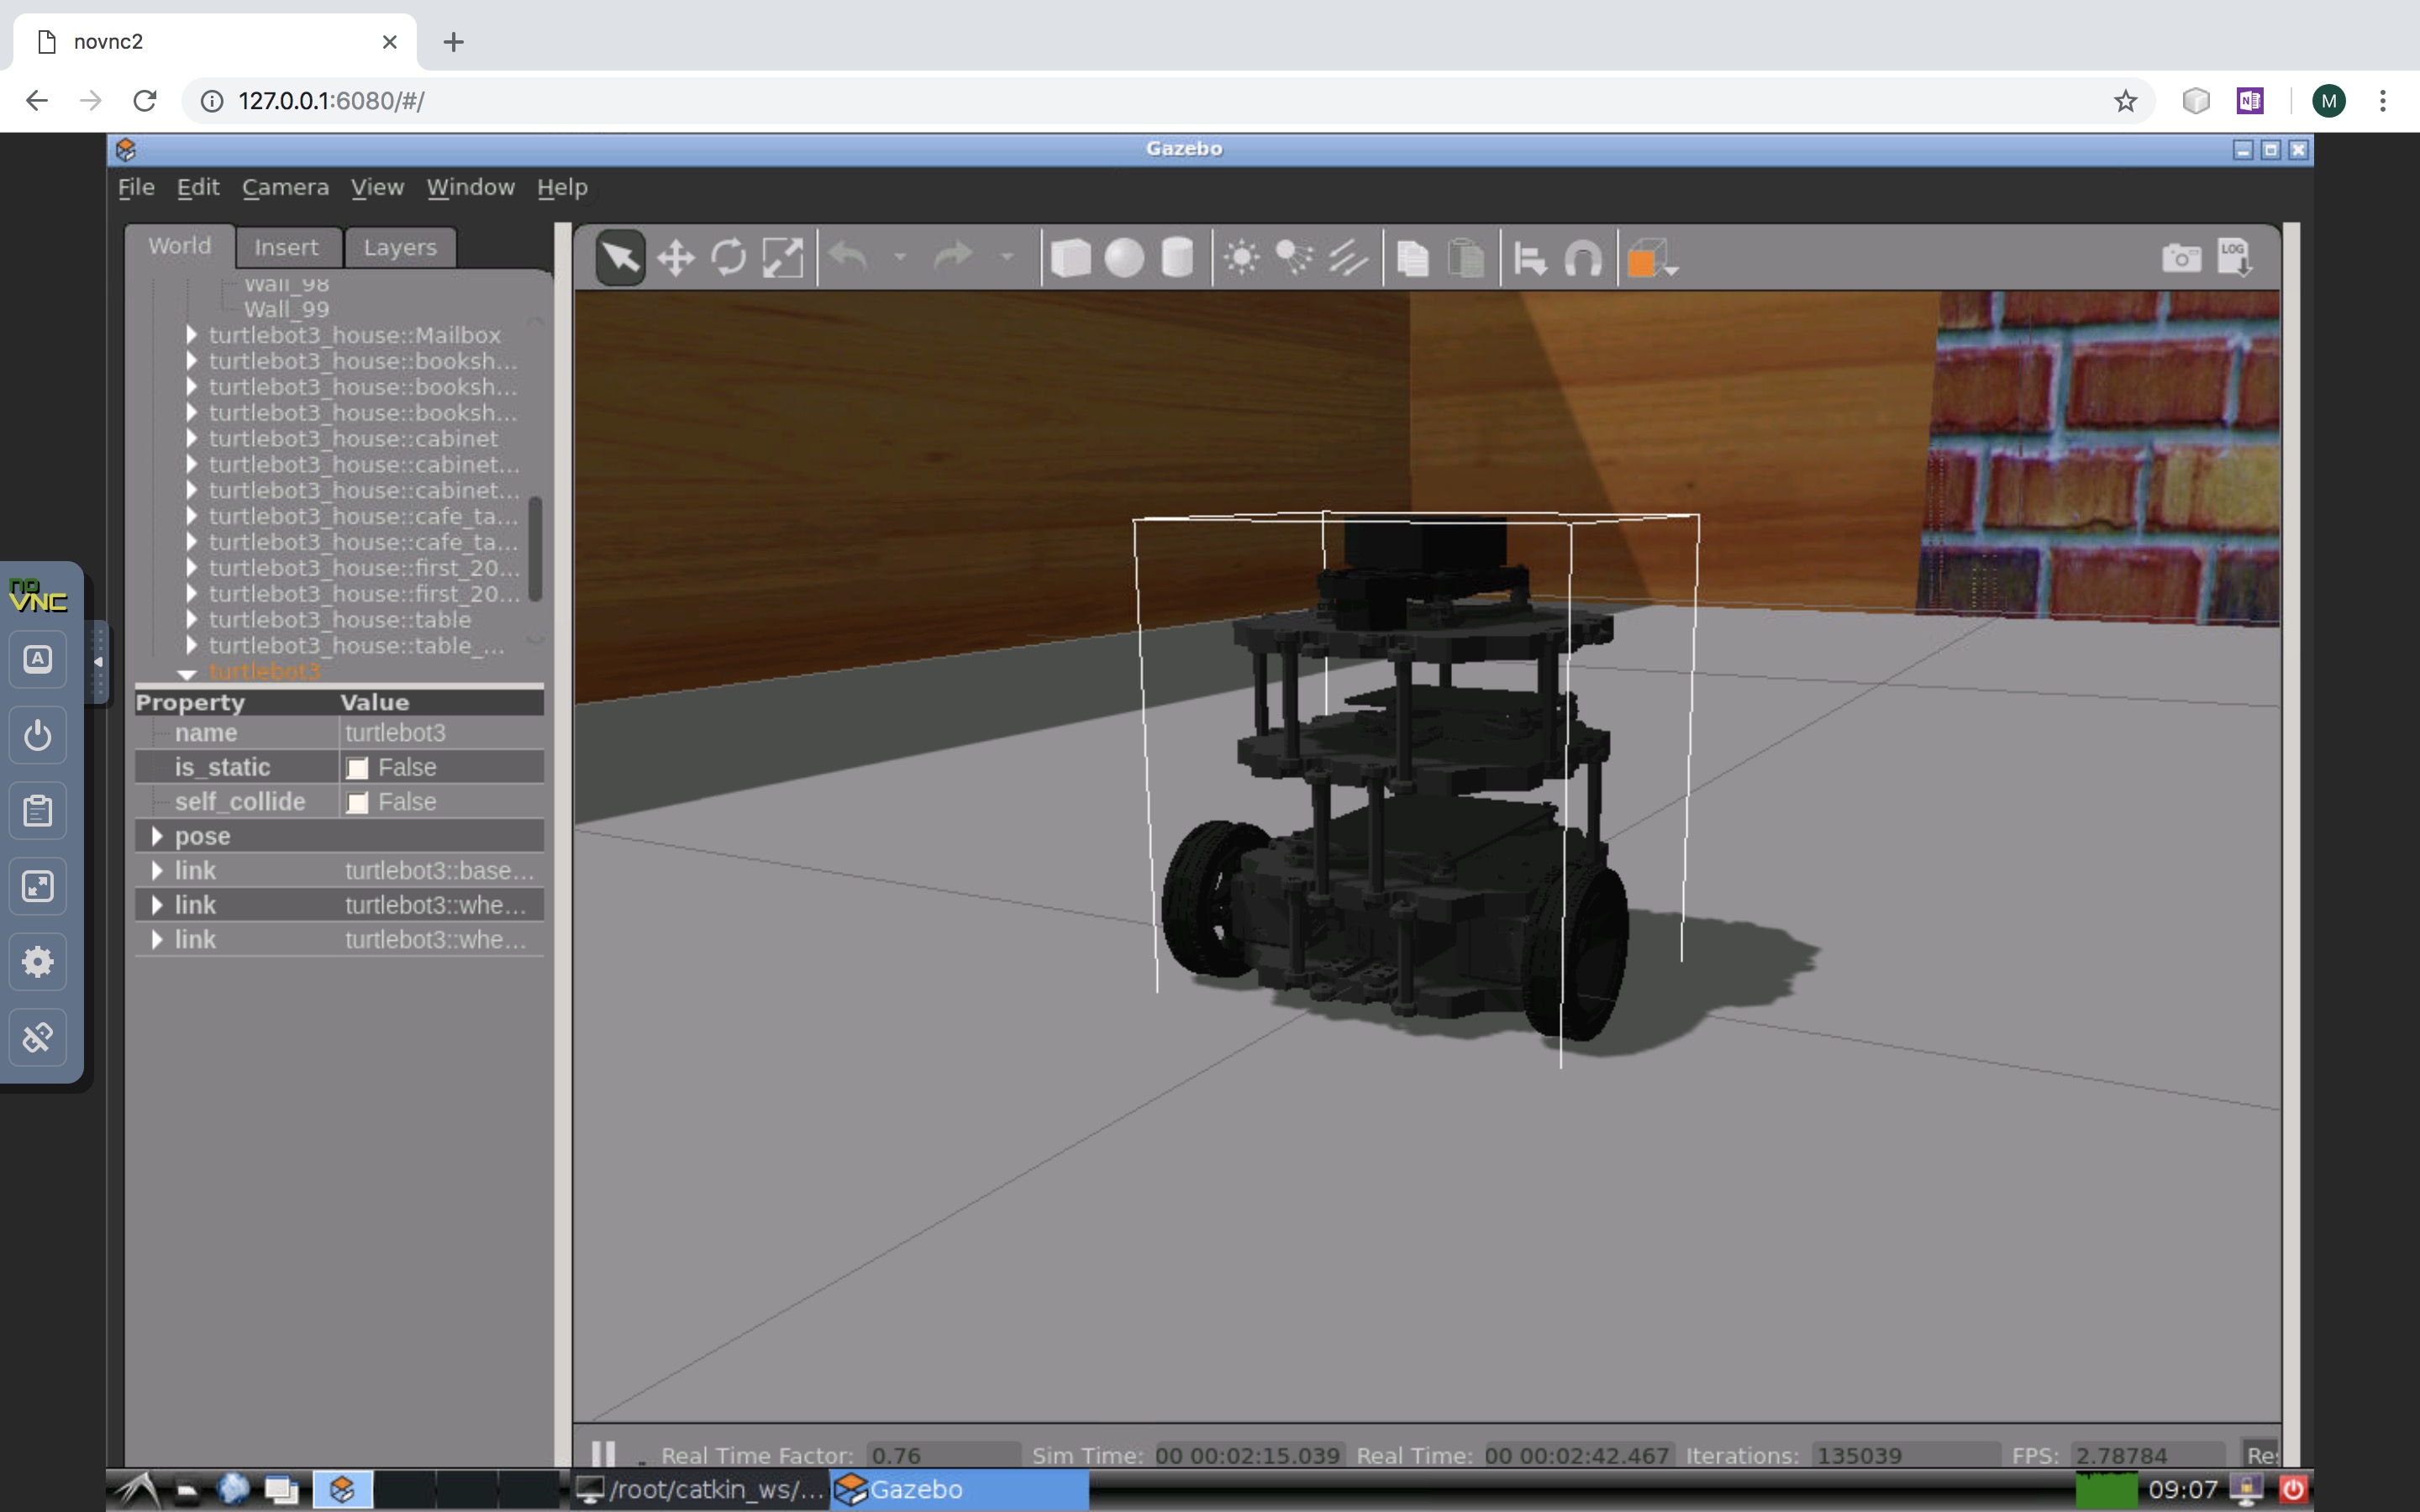Collapse the turtlebot3 model node
The height and width of the screenshot is (1512, 2420).
[187, 673]
